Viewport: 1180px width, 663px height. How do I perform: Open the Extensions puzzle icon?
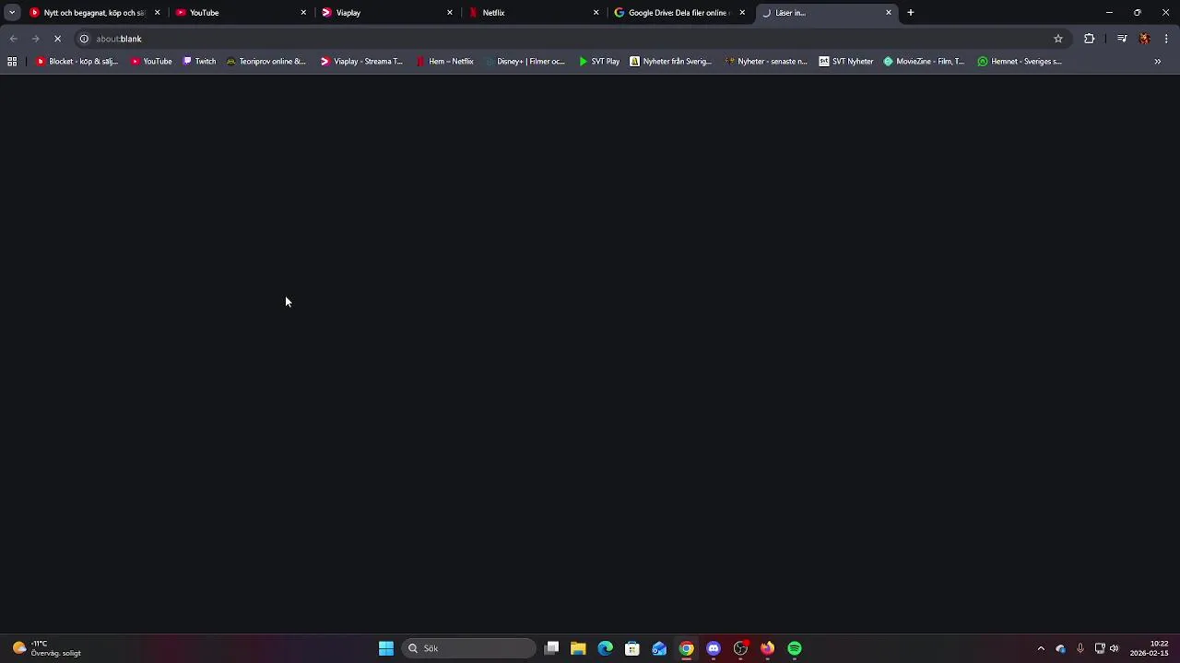[1090, 39]
